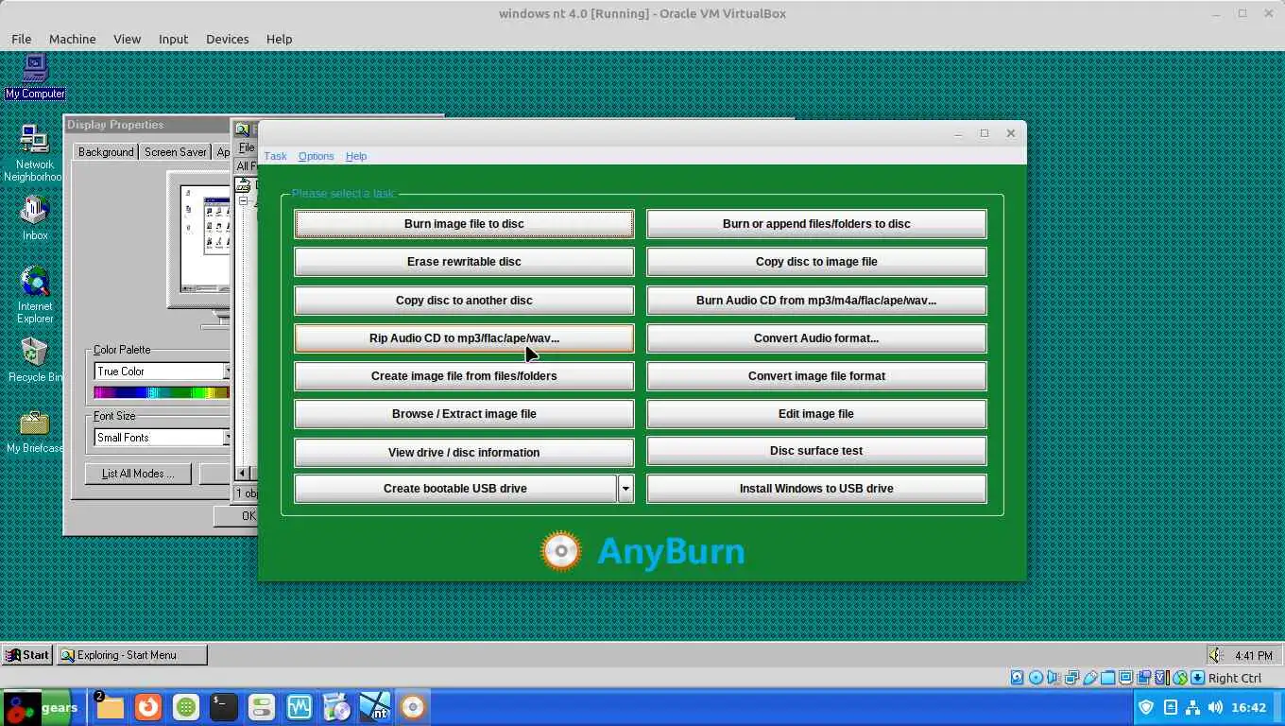
Task: Open the Inbox desktop icon
Action: tap(35, 218)
